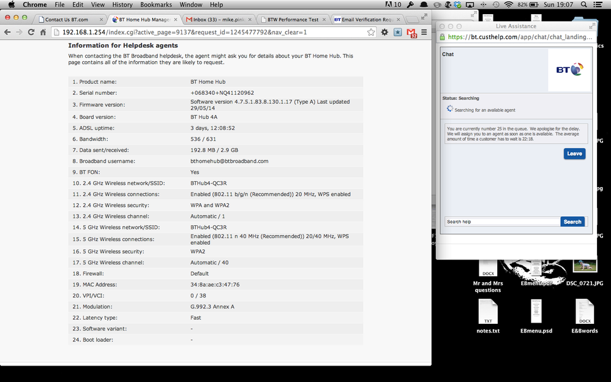The height and width of the screenshot is (382, 611).
Task: Close the Inbox (33) tab
Action: pos(250,20)
